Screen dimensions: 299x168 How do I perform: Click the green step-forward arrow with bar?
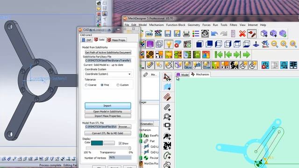237,55
